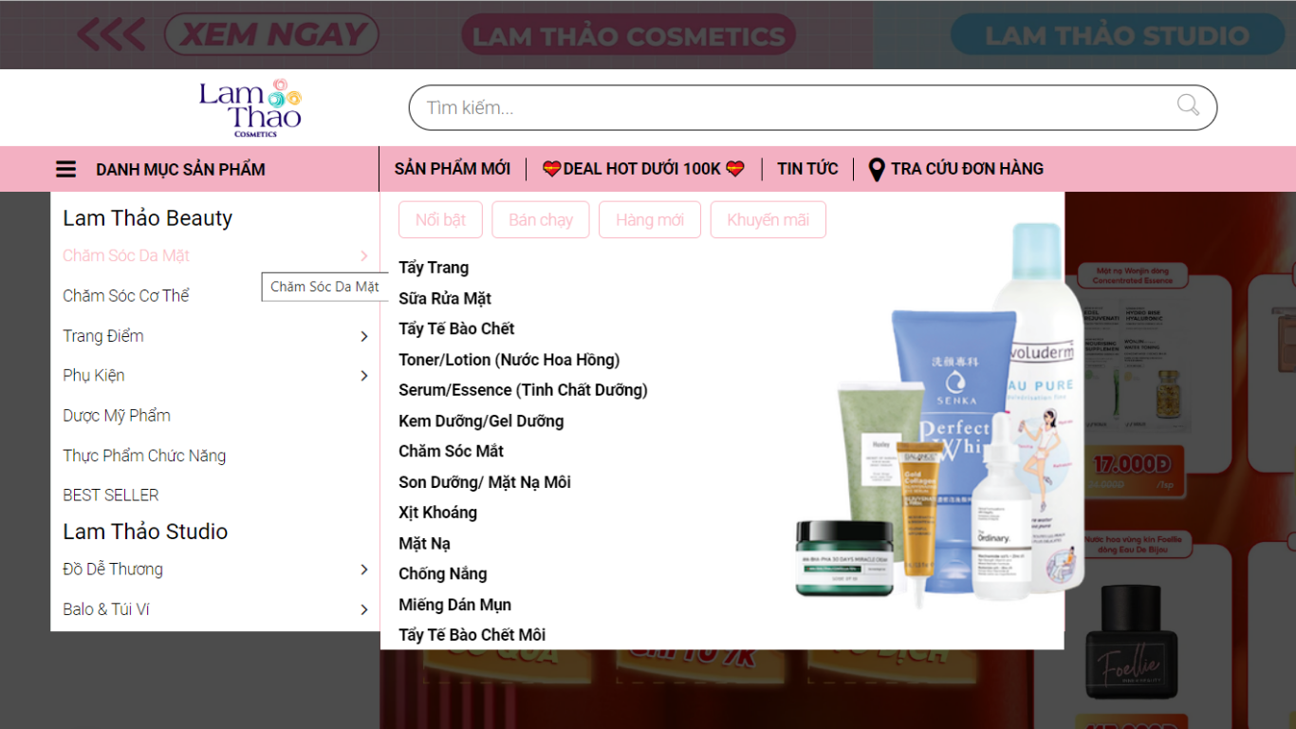Open Thực Phẩm Chức Năng category
Image resolution: width=1296 pixels, height=729 pixels.
coord(144,456)
